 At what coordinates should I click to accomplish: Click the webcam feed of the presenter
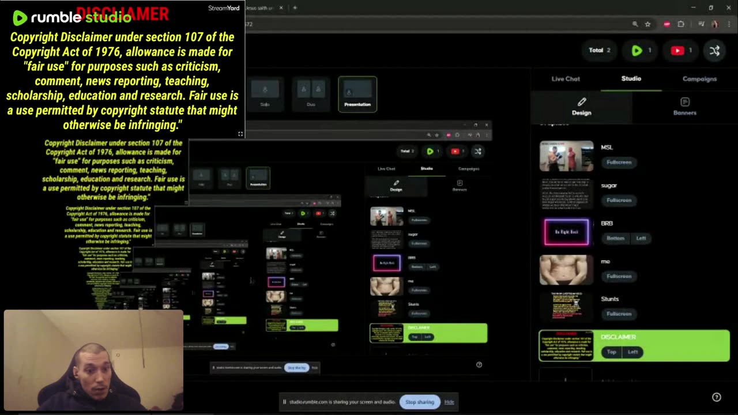coord(93,360)
